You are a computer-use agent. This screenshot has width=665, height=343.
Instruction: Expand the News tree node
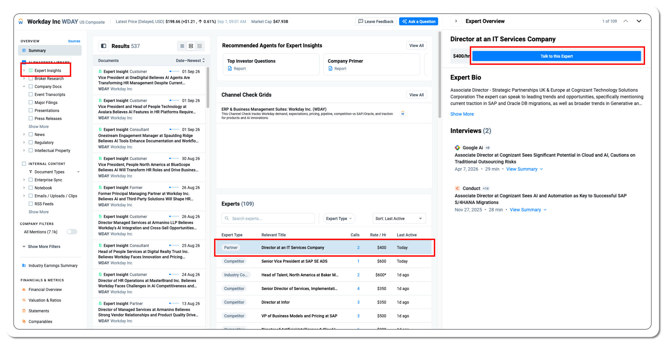[x=24, y=135]
